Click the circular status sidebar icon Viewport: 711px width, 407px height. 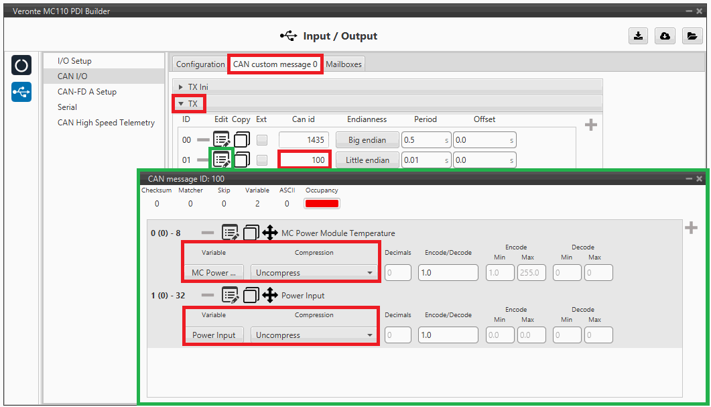(21, 66)
